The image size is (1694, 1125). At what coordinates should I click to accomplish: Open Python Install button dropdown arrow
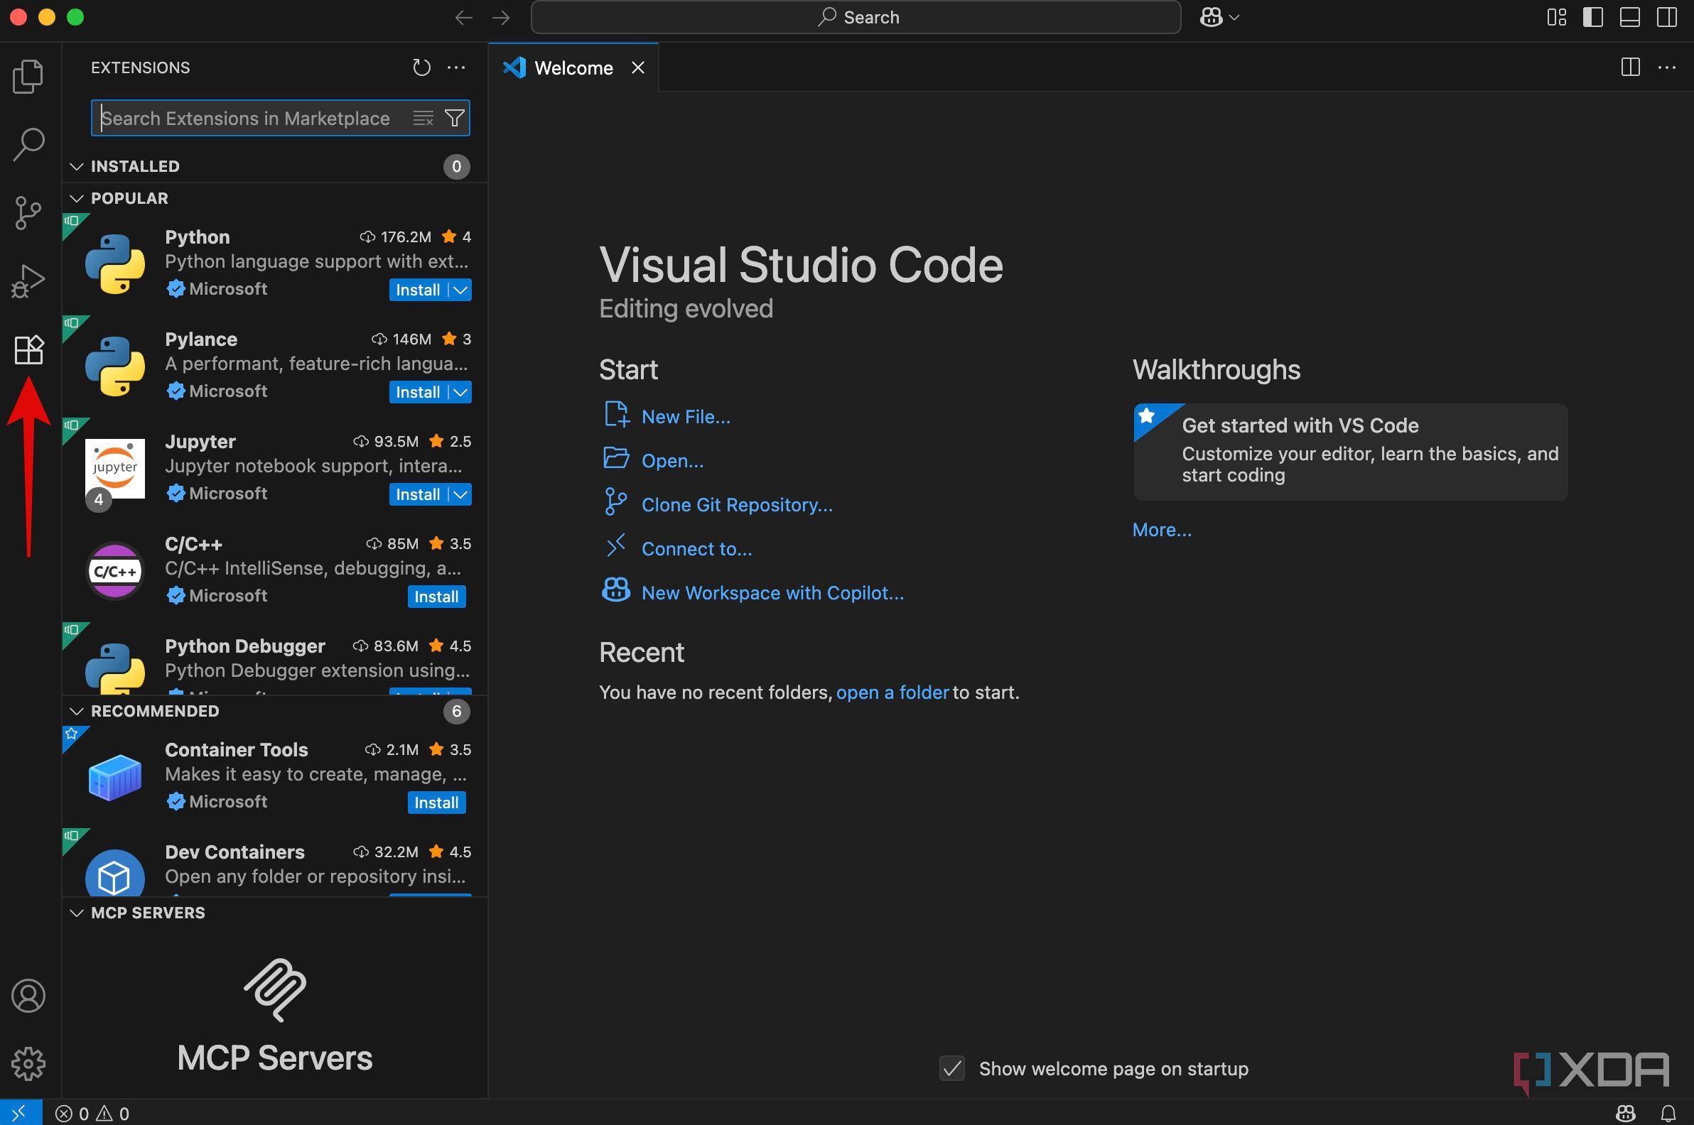[461, 290]
